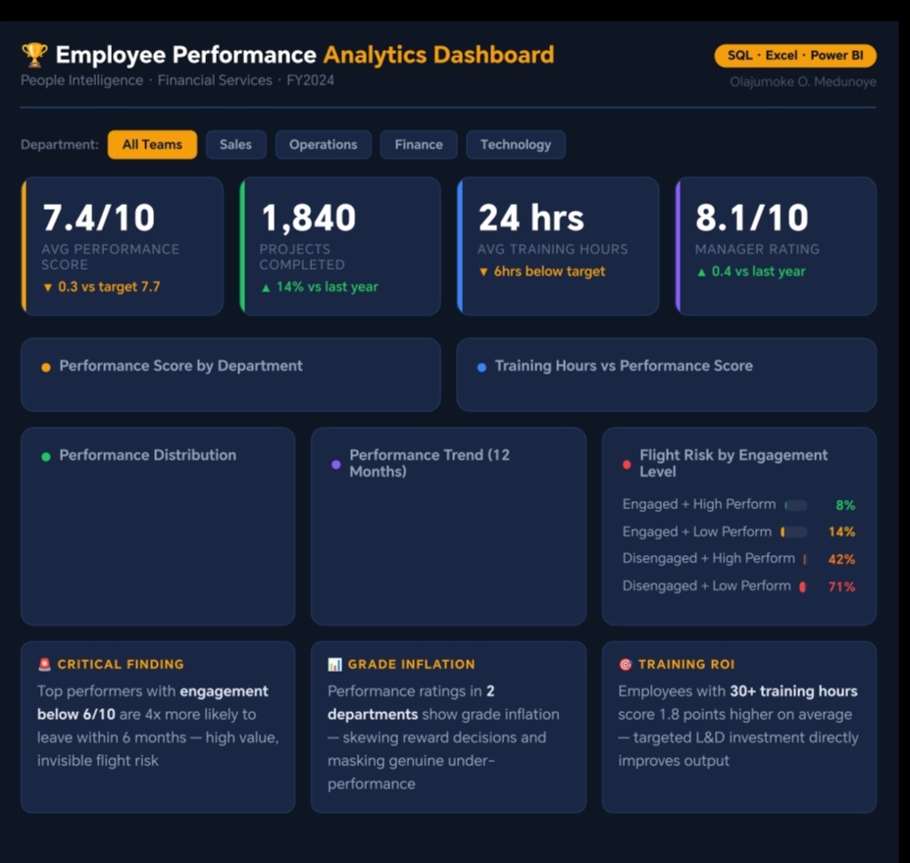Click the target icon next to Training ROI
910x863 pixels.
[625, 664]
